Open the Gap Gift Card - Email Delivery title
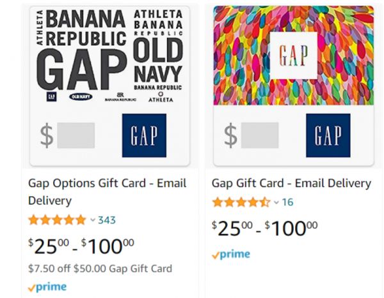 291,183
